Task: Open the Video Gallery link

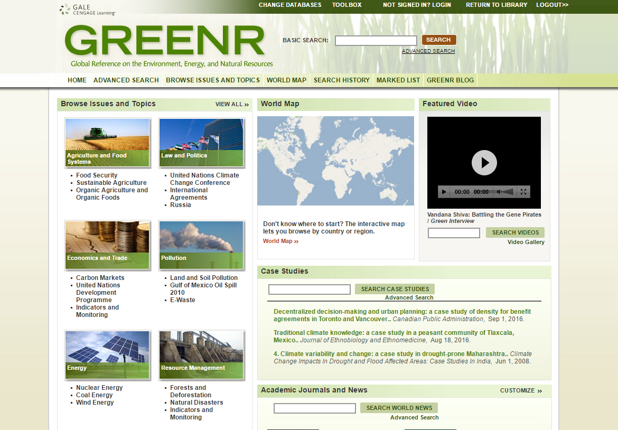Action: (x=526, y=242)
